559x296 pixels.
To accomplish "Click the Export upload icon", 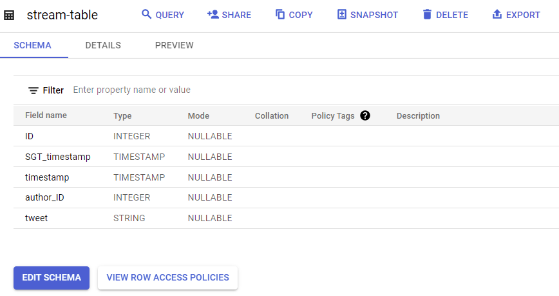I will 497,14.
